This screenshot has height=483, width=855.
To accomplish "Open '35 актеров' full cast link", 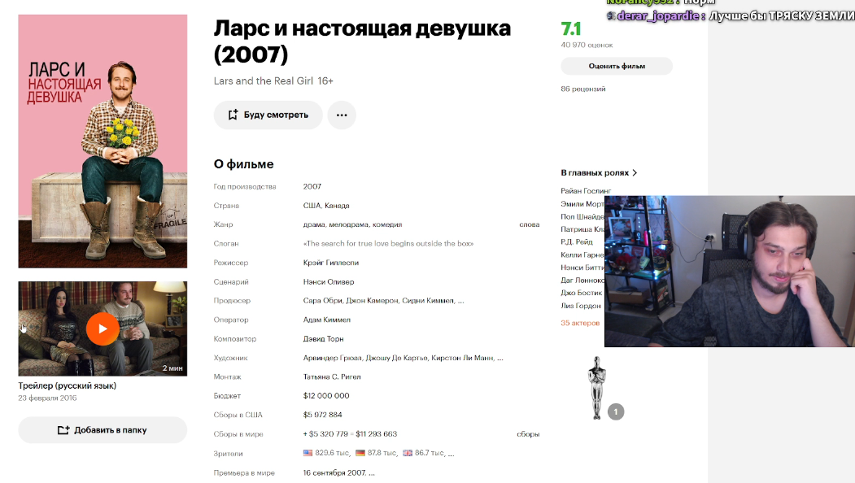I will click(x=580, y=324).
